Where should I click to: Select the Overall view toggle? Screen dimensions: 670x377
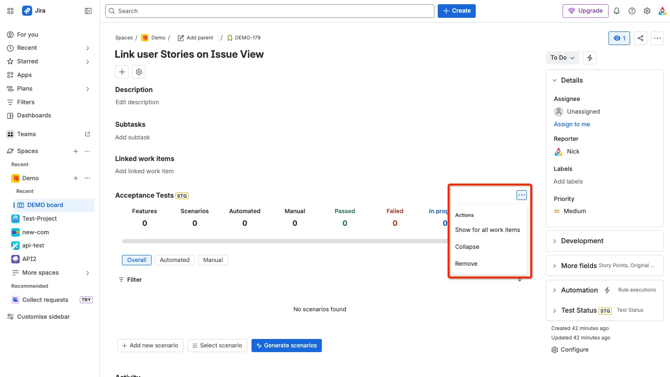(137, 260)
